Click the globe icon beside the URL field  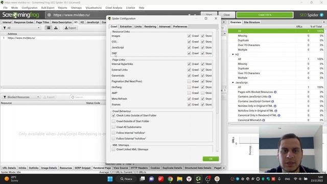pos(49,15)
